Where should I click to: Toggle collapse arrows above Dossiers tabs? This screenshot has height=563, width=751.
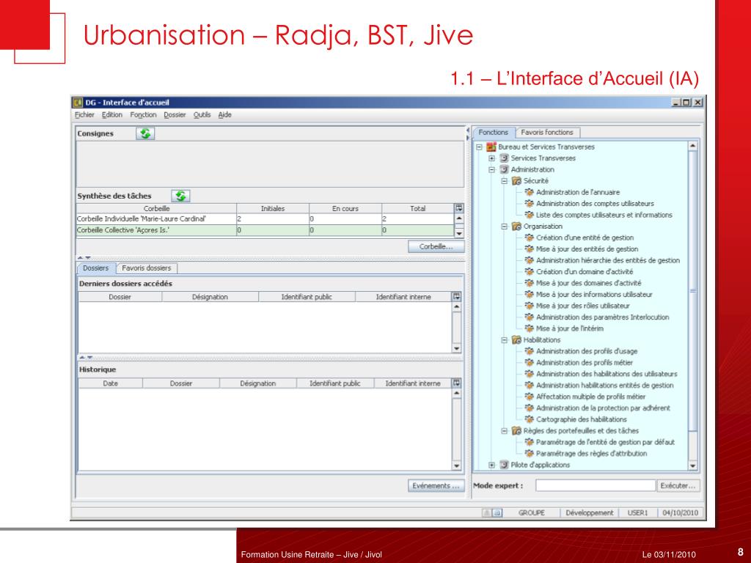click(x=84, y=258)
